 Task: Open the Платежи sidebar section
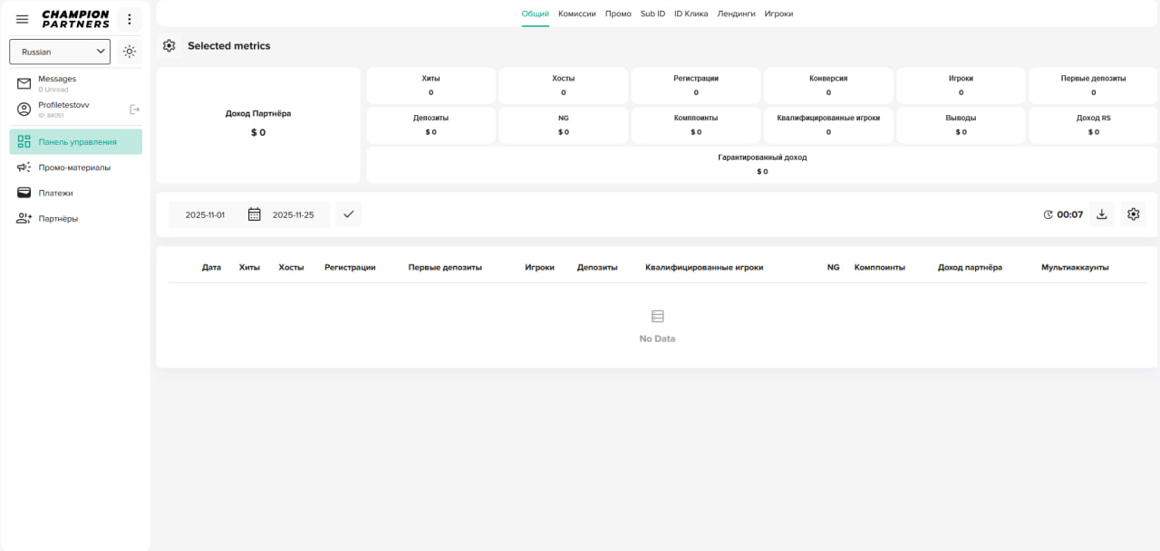pyautogui.click(x=55, y=193)
